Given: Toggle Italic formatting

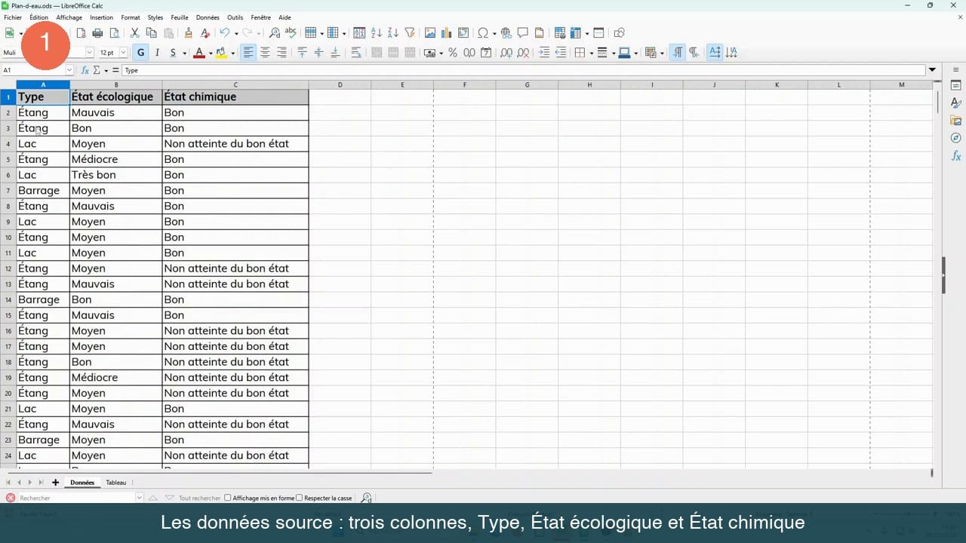Looking at the screenshot, I should click(x=157, y=53).
